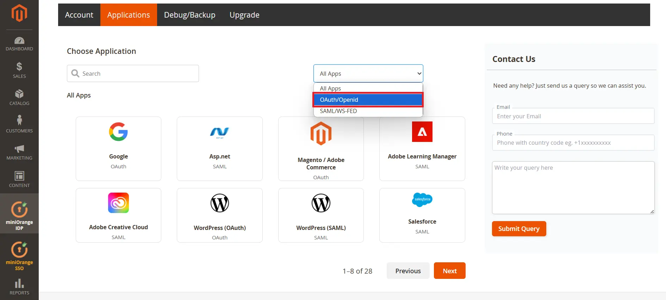
Task: Click the Previous pagination button
Action: (x=408, y=271)
